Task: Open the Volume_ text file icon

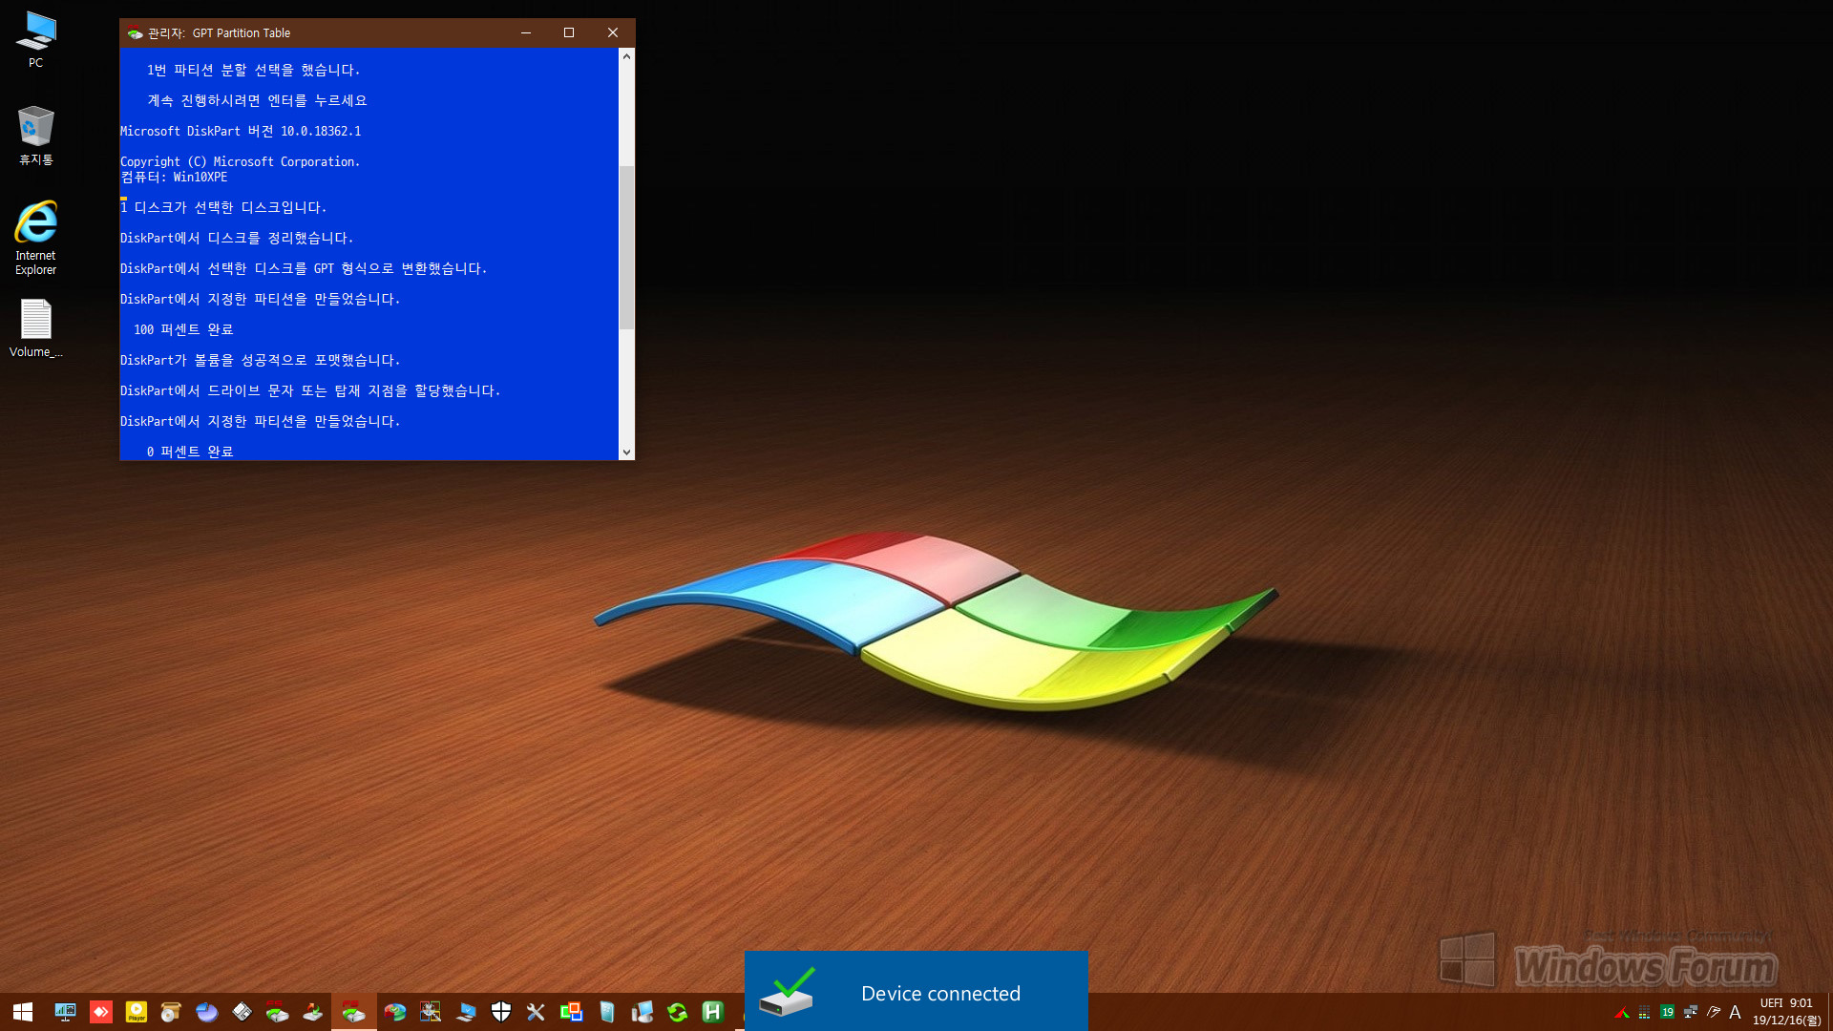Action: [35, 328]
